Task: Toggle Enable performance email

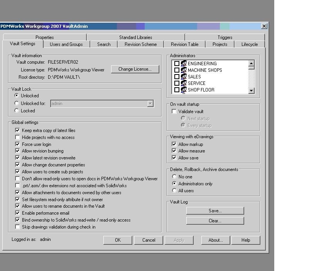Action: 17,213
